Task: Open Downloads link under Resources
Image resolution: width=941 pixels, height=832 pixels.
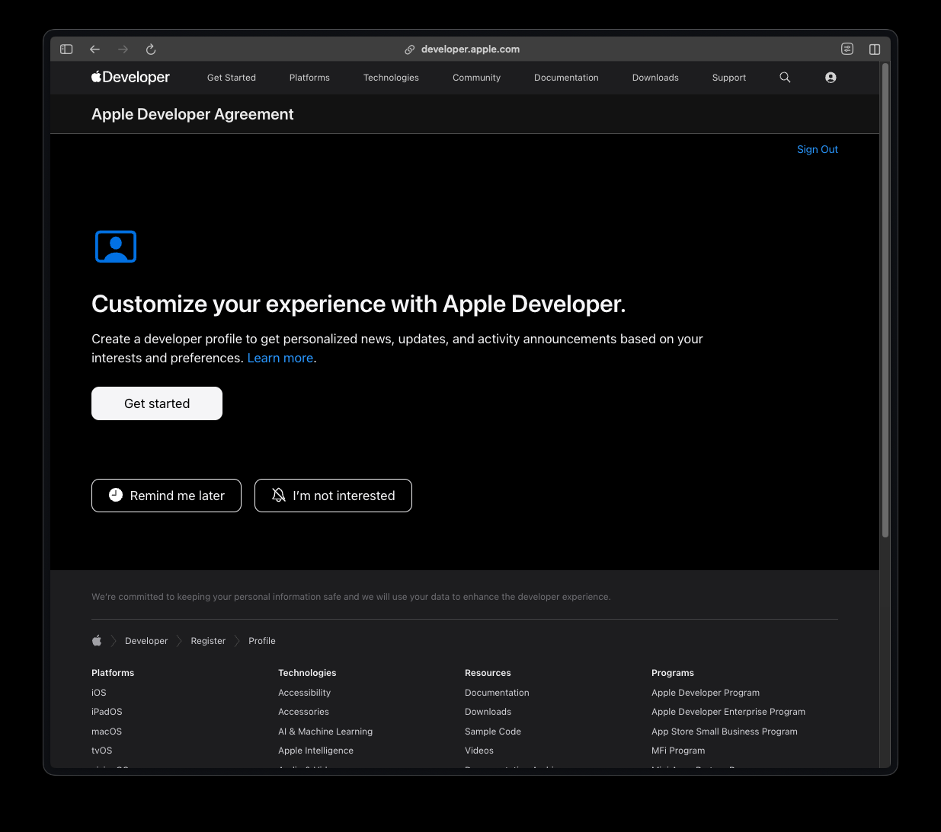Action: [488, 712]
